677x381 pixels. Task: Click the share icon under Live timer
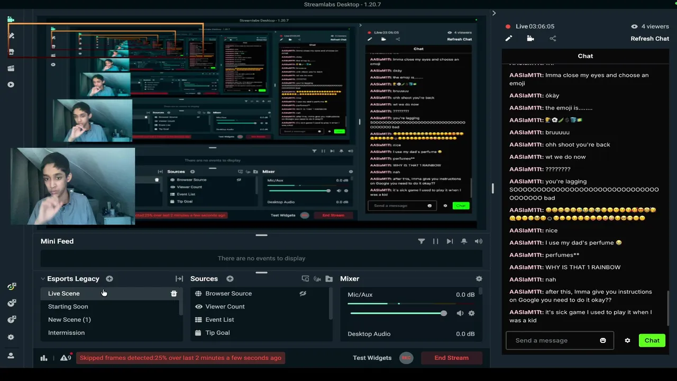coord(553,39)
